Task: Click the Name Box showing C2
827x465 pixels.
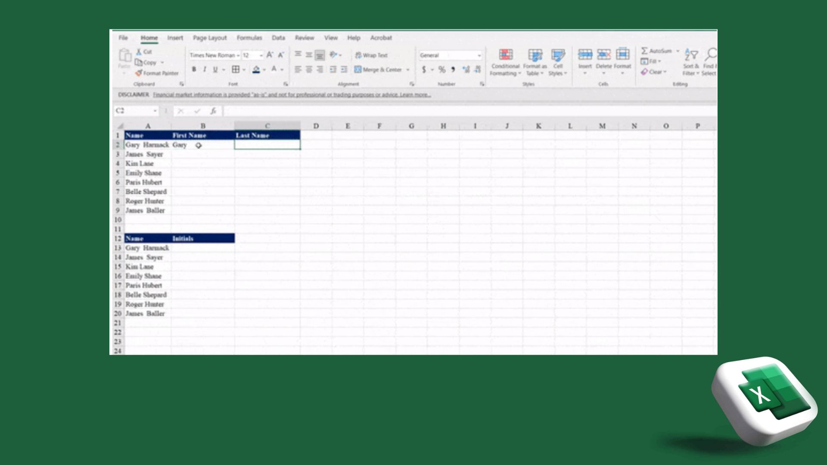Action: click(x=136, y=111)
